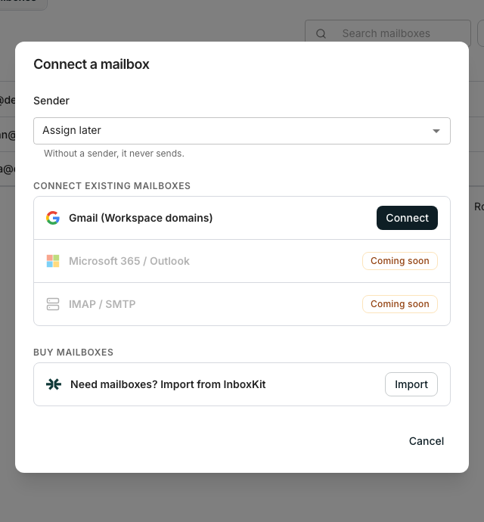
Task: Connect a Gmail Workspace mailbox
Action: coord(407,218)
